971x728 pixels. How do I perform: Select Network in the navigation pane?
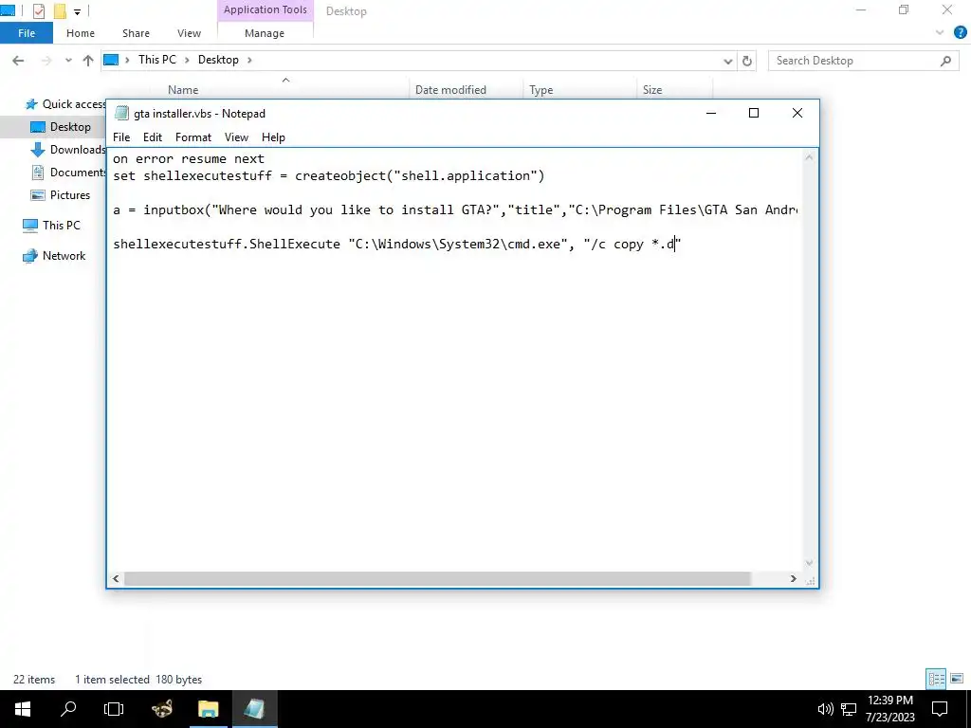click(54, 256)
